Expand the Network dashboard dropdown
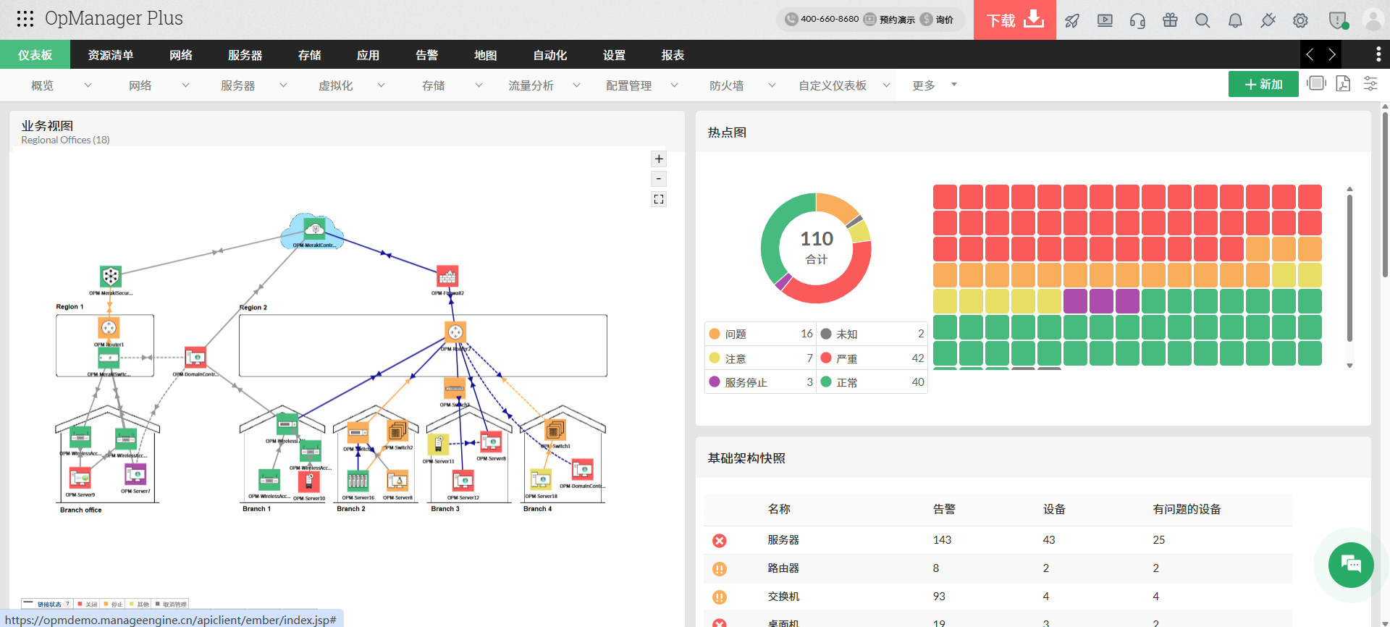Viewport: 1390px width, 627px height. tap(185, 85)
